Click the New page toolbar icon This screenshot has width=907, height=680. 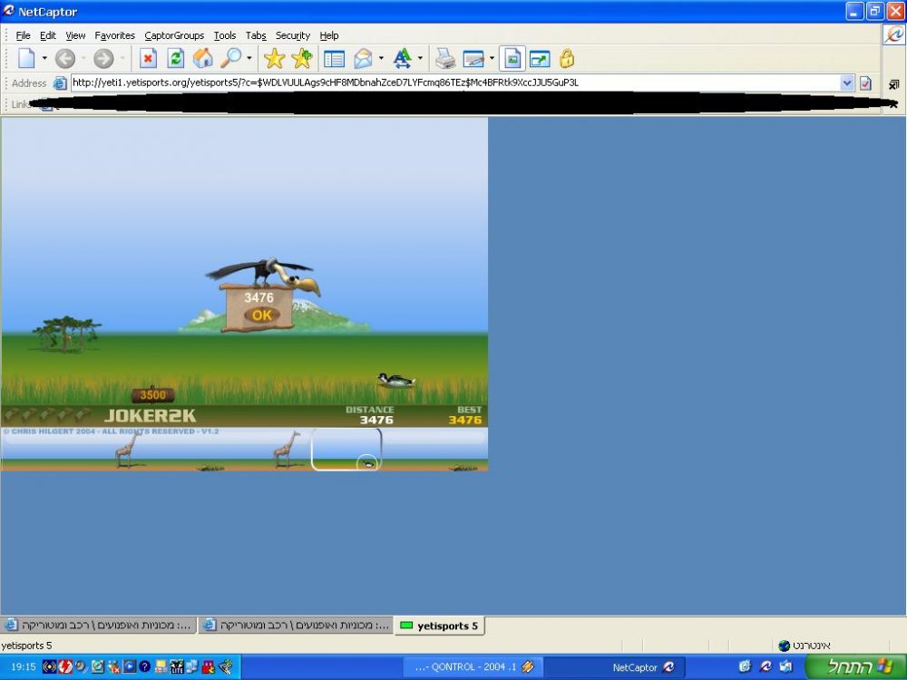point(26,58)
